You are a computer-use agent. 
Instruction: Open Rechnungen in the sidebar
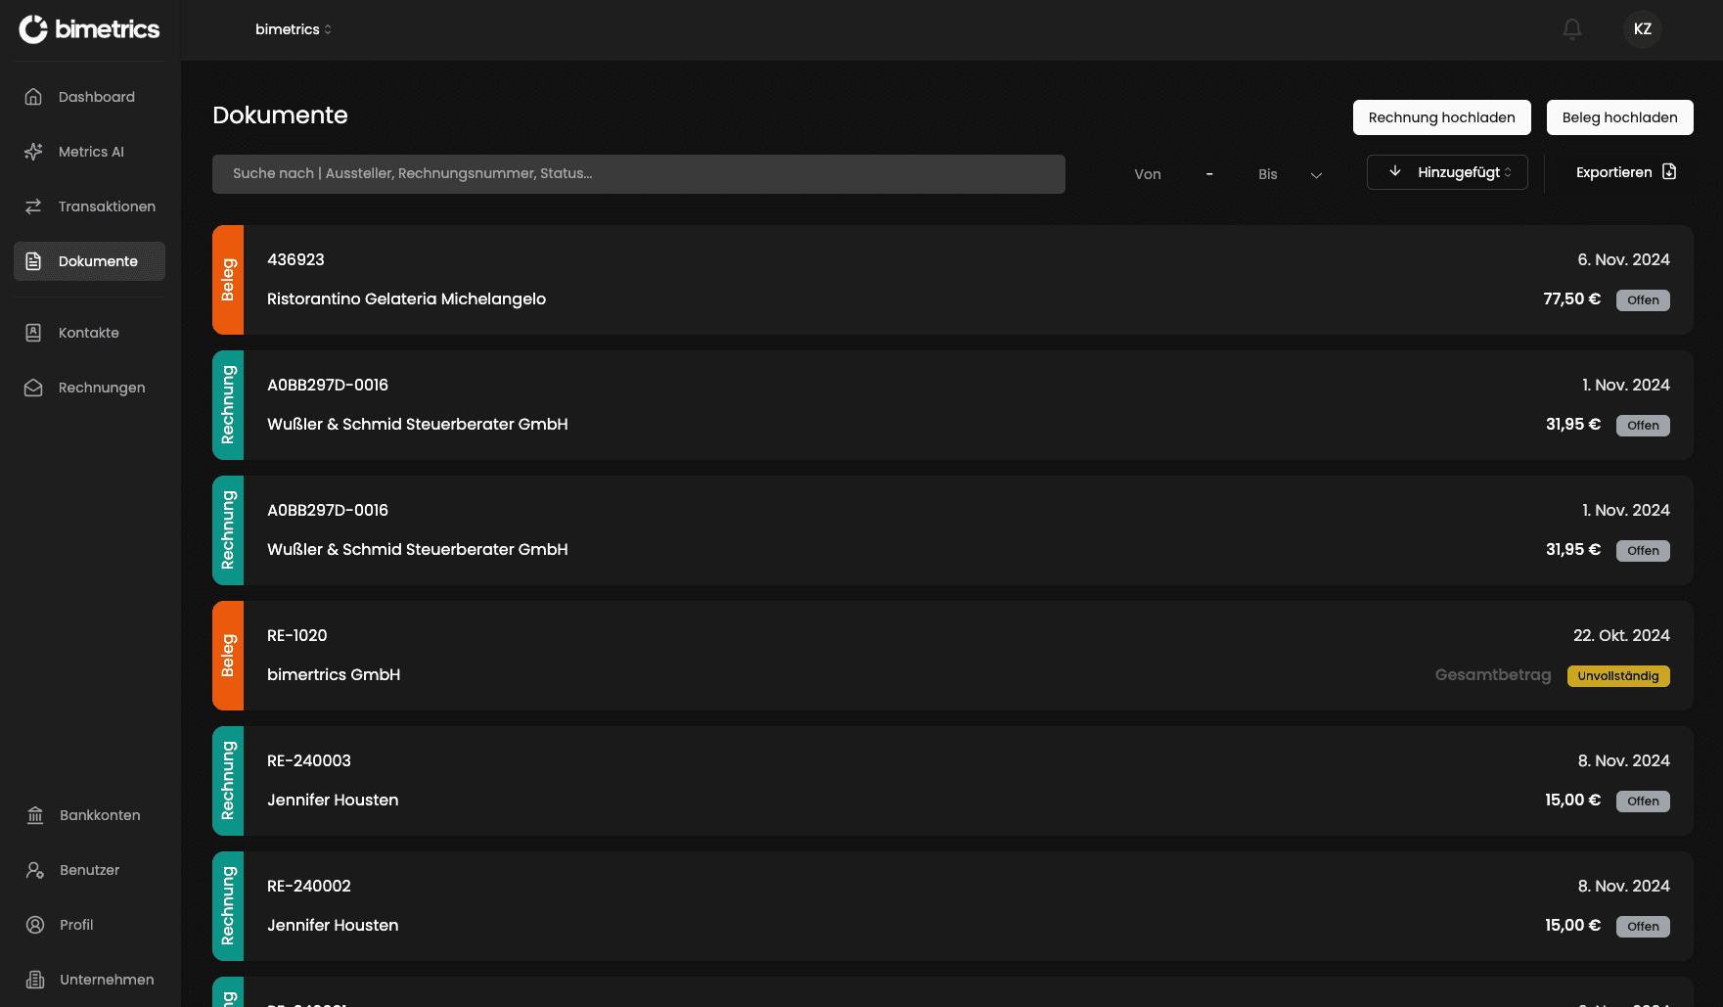[101, 388]
